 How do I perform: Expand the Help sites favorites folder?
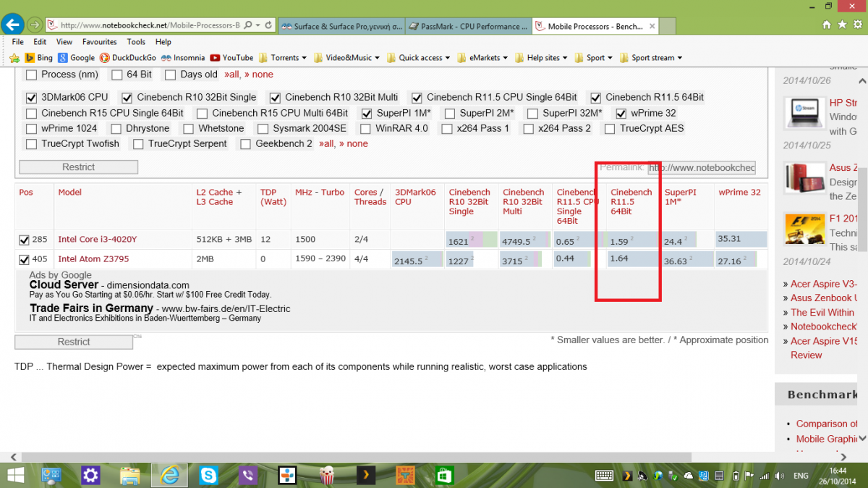pos(542,58)
